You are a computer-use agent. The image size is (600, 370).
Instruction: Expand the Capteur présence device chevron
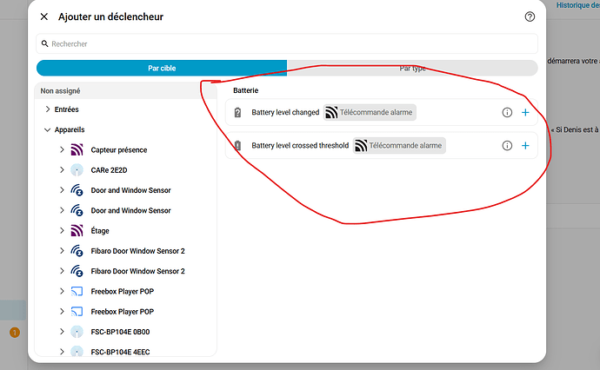click(62, 150)
